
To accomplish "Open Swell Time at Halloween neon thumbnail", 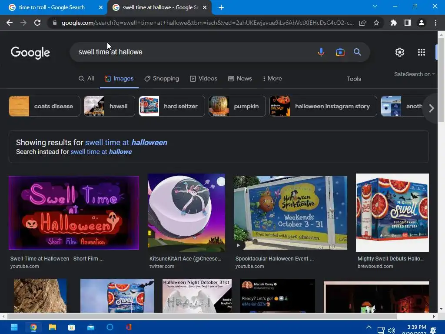I will point(74,213).
